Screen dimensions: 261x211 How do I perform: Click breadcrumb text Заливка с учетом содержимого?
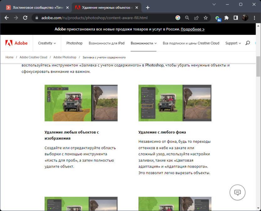[x=104, y=57]
